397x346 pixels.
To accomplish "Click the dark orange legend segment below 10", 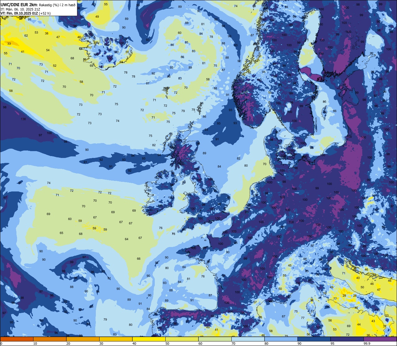I will pyautogui.click(x=17, y=339).
